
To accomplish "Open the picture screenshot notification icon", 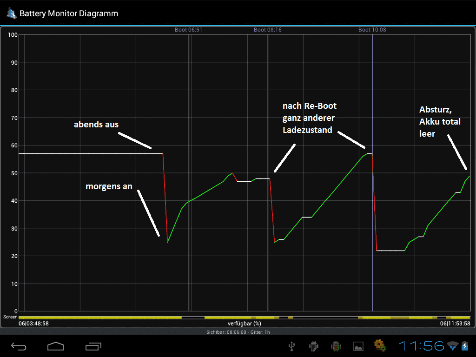I will pyautogui.click(x=358, y=346).
